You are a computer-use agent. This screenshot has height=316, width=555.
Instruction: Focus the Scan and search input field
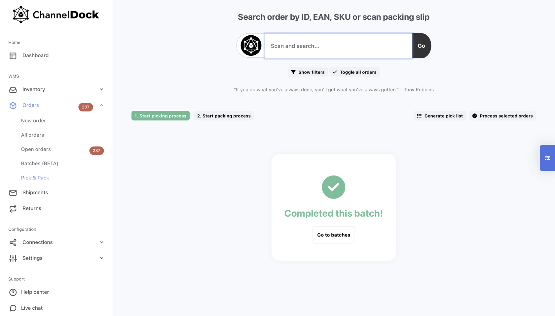[338, 46]
